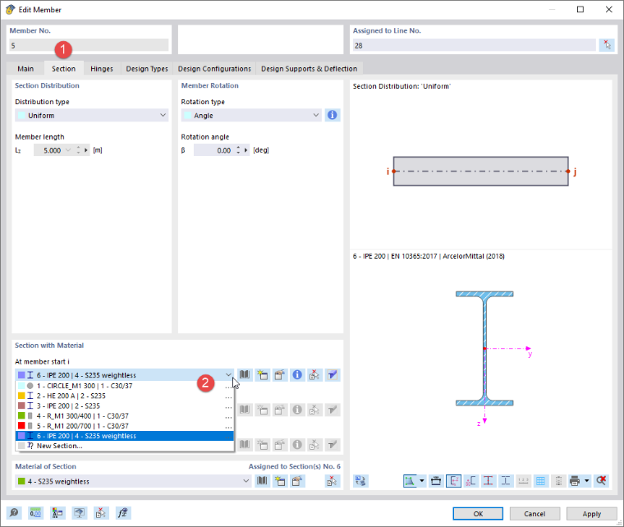Open Design Supports & Deflection tab

(310, 69)
